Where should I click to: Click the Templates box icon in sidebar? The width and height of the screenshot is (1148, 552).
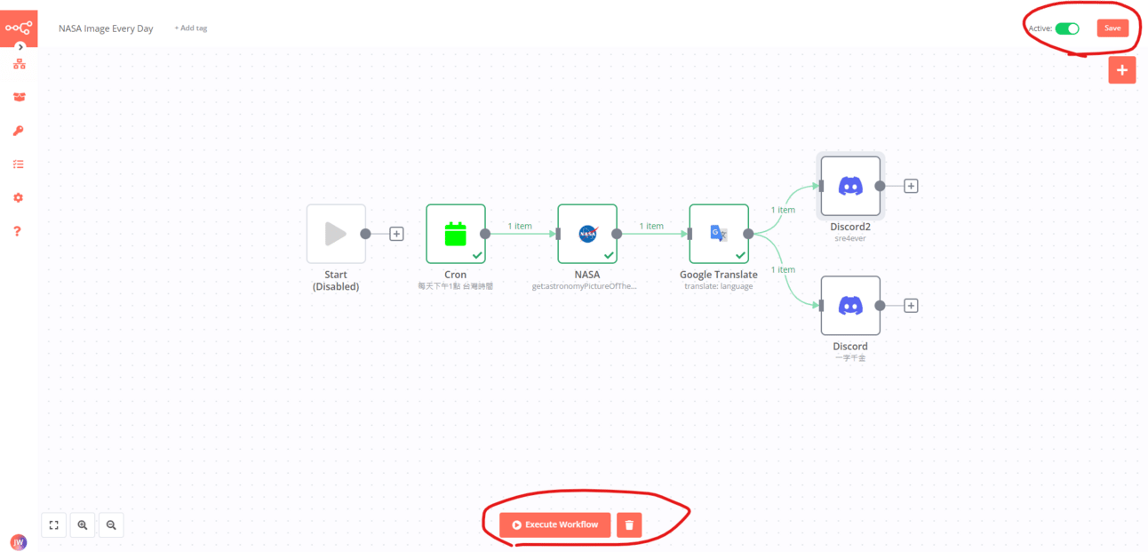tap(19, 97)
